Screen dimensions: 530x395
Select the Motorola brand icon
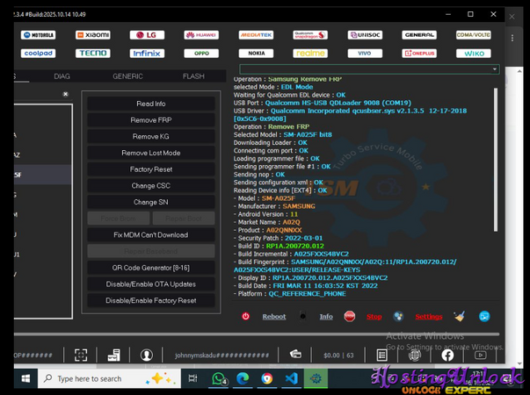point(38,35)
